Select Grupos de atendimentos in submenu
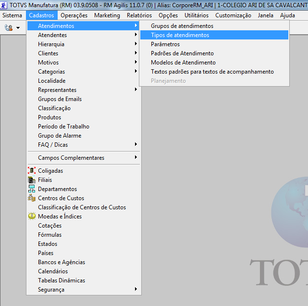Screen dimensions: 308x306 point(214,26)
